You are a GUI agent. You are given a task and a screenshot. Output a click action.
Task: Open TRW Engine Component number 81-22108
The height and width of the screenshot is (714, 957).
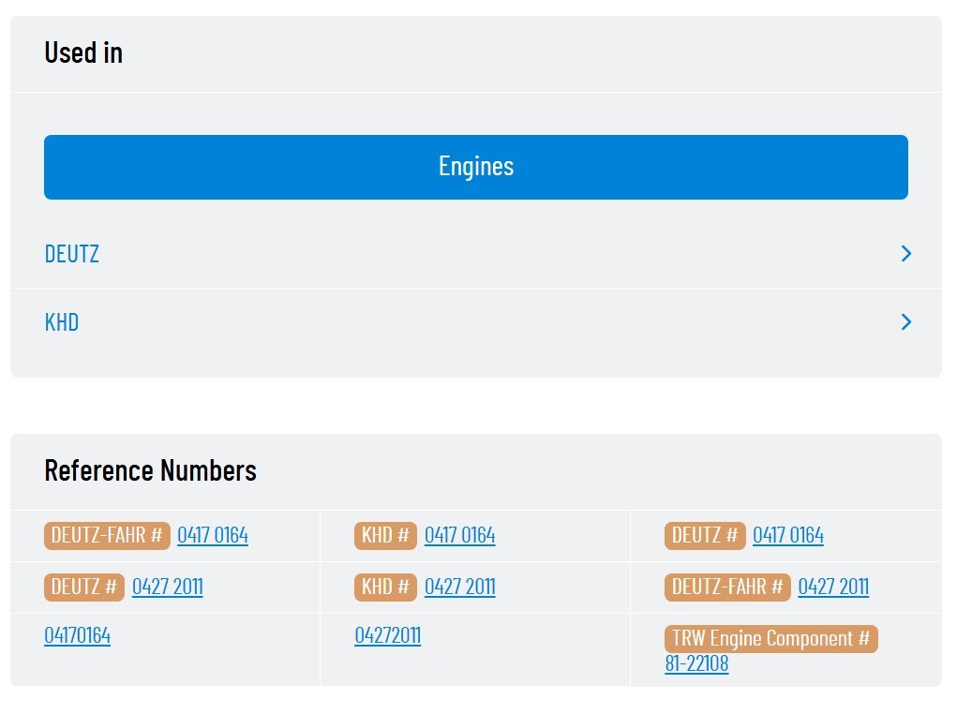[x=696, y=663]
